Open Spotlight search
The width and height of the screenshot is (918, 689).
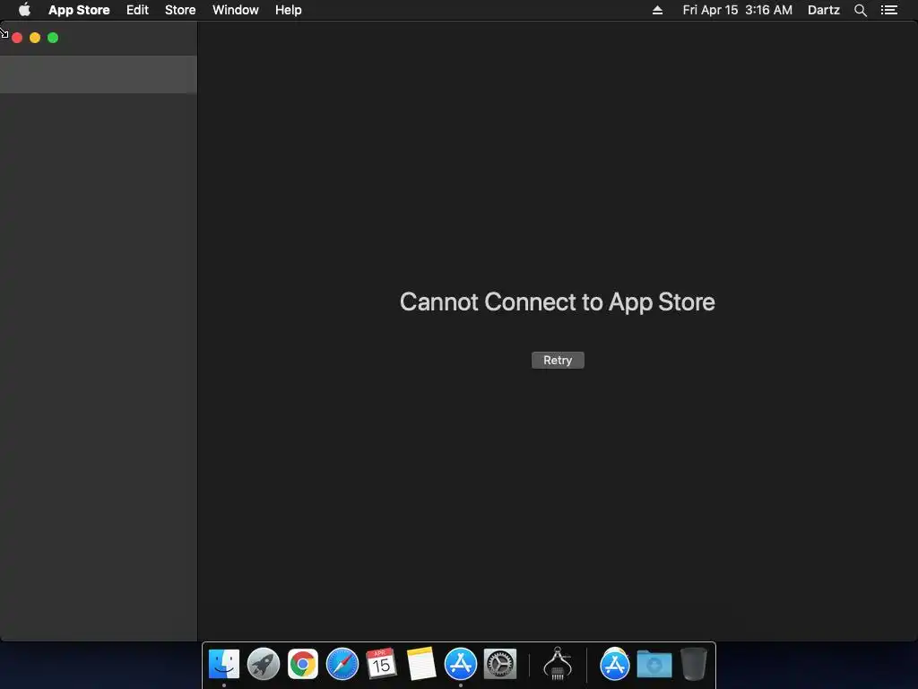861,10
